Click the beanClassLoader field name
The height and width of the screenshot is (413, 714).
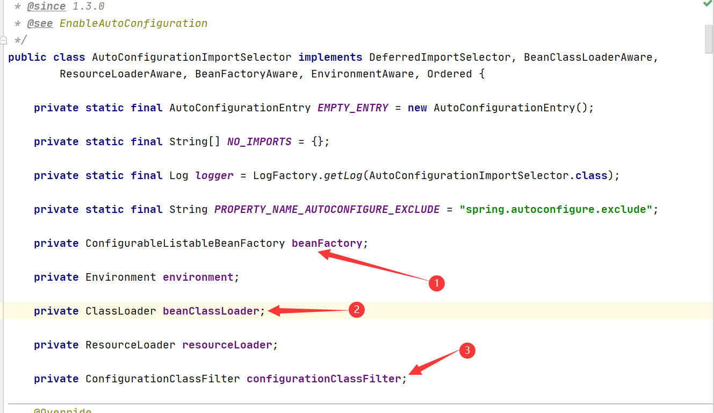pos(211,311)
